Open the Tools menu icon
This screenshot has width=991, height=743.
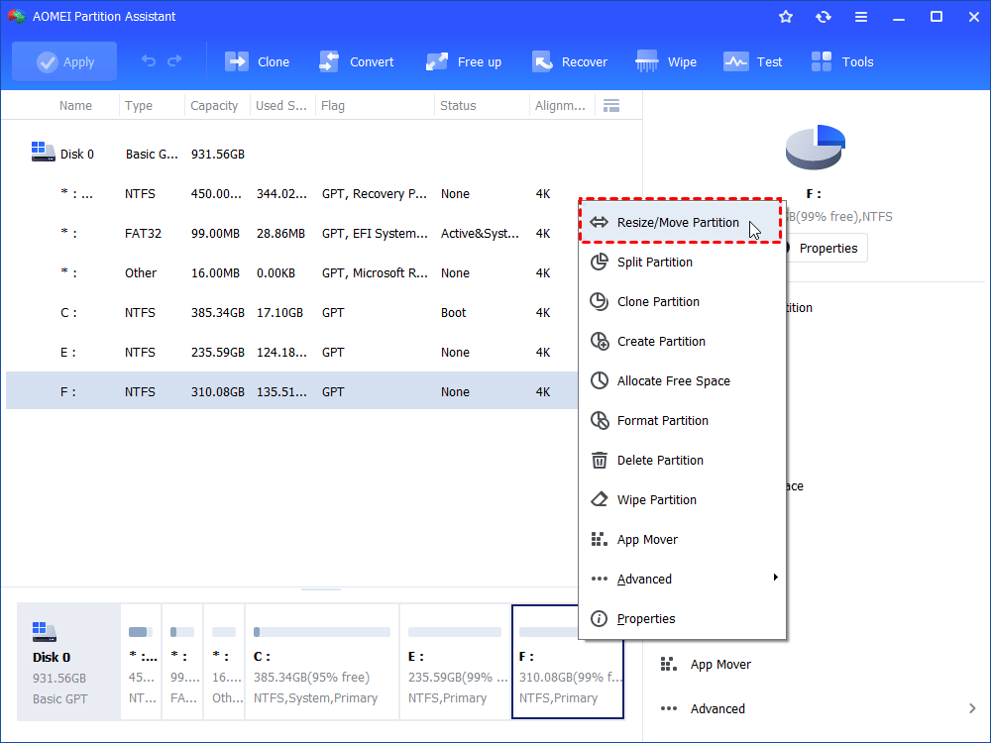tap(841, 60)
